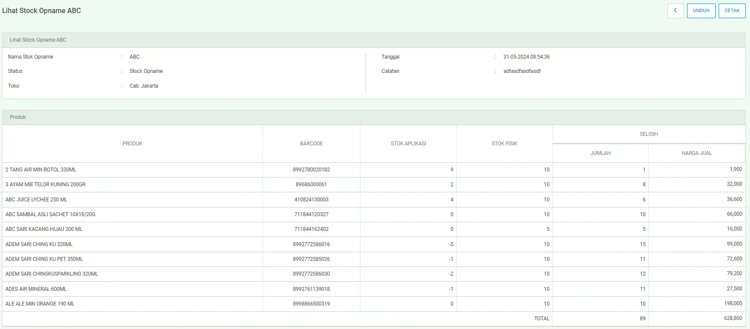Click harga jual value 198,000
The width and height of the screenshot is (750, 329).
coord(733,303)
